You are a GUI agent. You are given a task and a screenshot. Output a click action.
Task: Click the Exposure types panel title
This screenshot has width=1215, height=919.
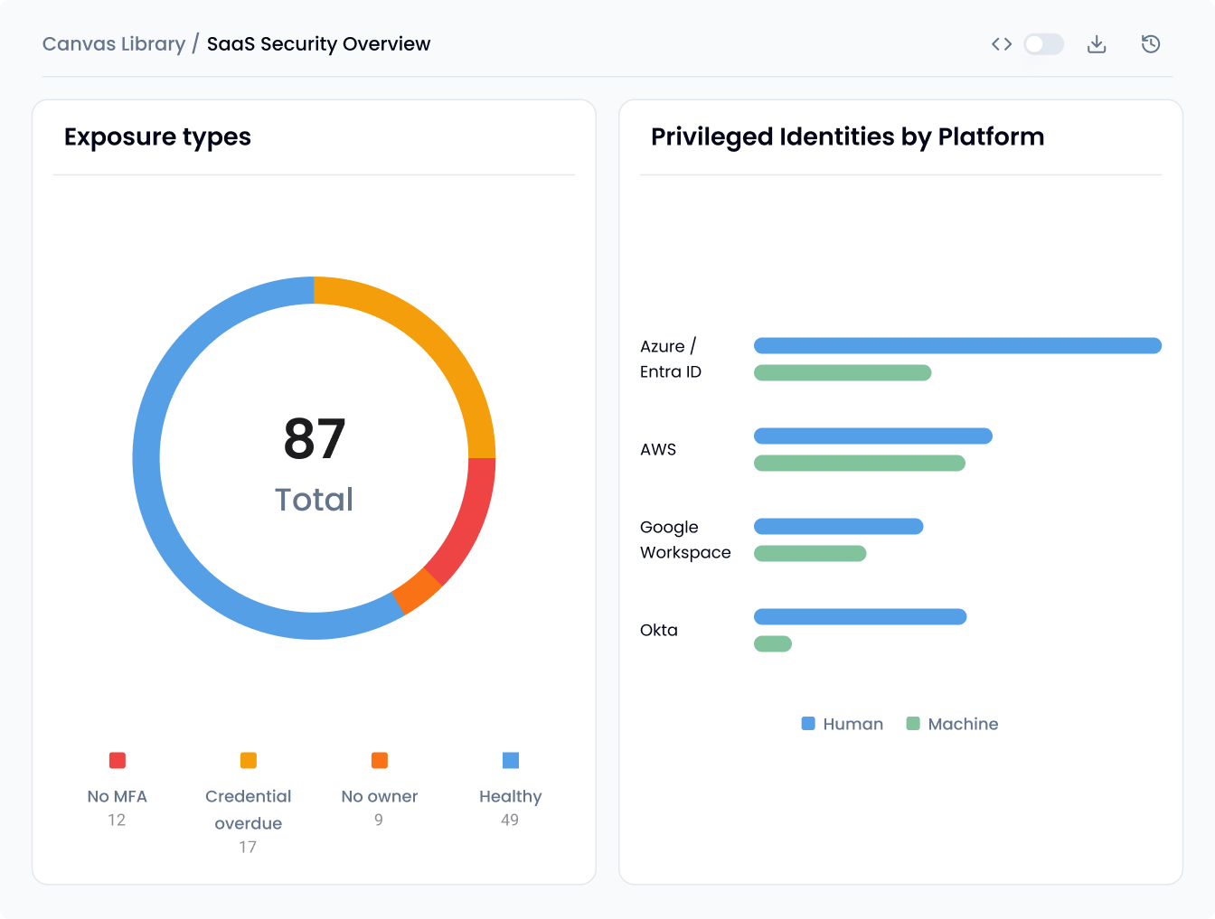tap(157, 137)
